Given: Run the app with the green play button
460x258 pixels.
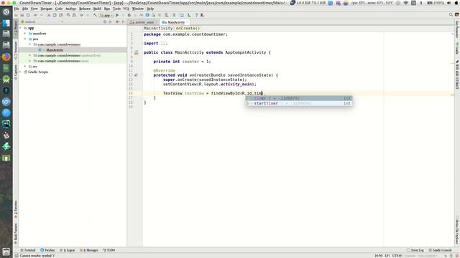Looking at the screenshot, I should pyautogui.click(x=117, y=15).
